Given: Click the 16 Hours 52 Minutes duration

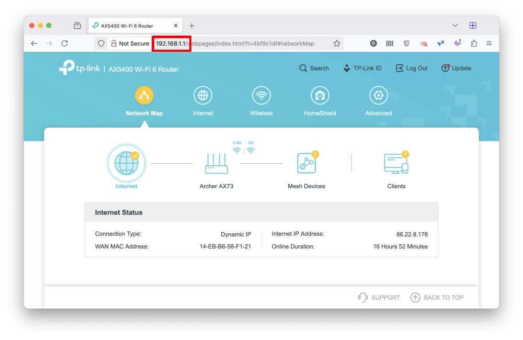Looking at the screenshot, I should tap(400, 246).
